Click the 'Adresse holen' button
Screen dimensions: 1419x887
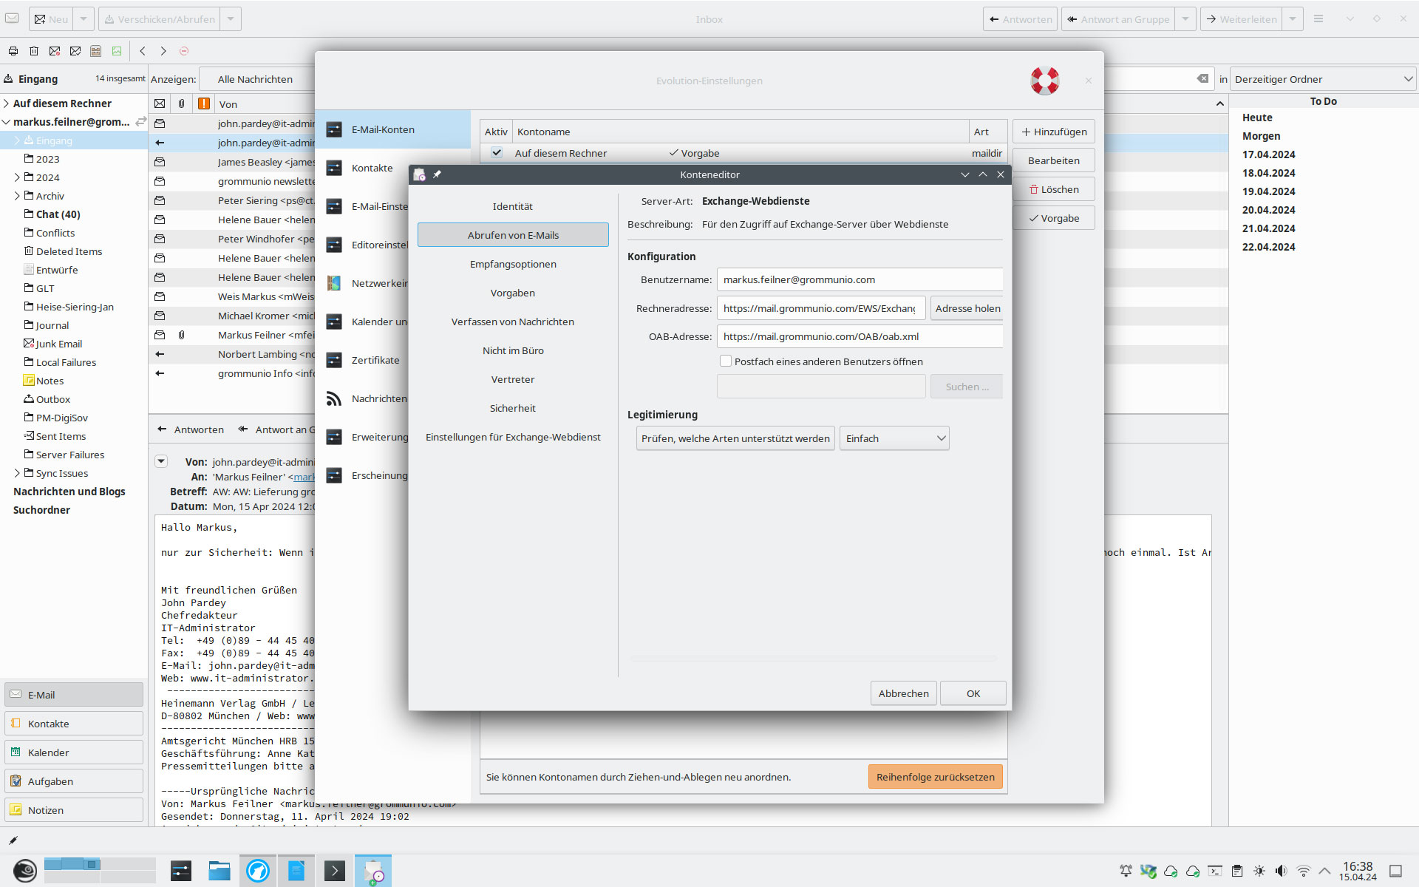tap(967, 308)
